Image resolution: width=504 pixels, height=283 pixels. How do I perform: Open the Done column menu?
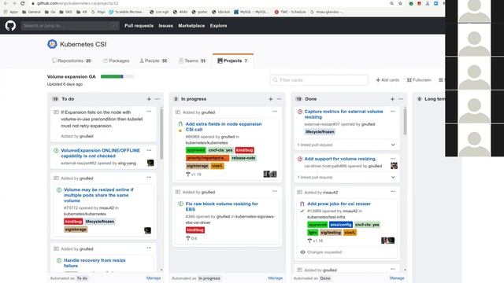click(401, 99)
